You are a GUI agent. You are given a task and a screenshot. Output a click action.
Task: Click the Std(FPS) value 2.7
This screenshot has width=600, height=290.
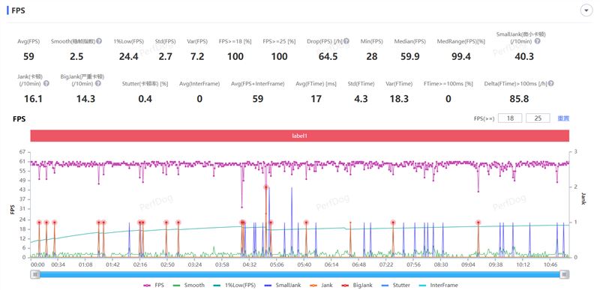(x=165, y=56)
